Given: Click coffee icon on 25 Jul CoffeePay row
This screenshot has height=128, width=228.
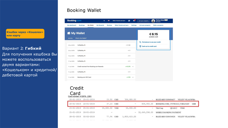Looking at the screenshot, I should tap(85, 51).
